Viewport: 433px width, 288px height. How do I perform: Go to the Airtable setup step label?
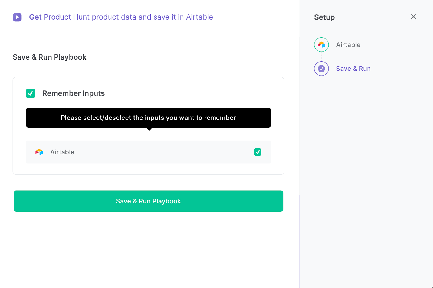348,45
